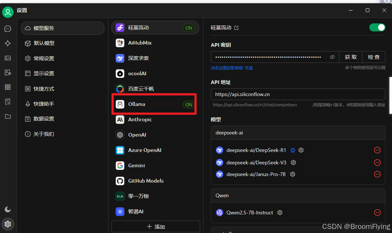
Task: Open the translate sidebar icon
Action: (x=8, y=73)
